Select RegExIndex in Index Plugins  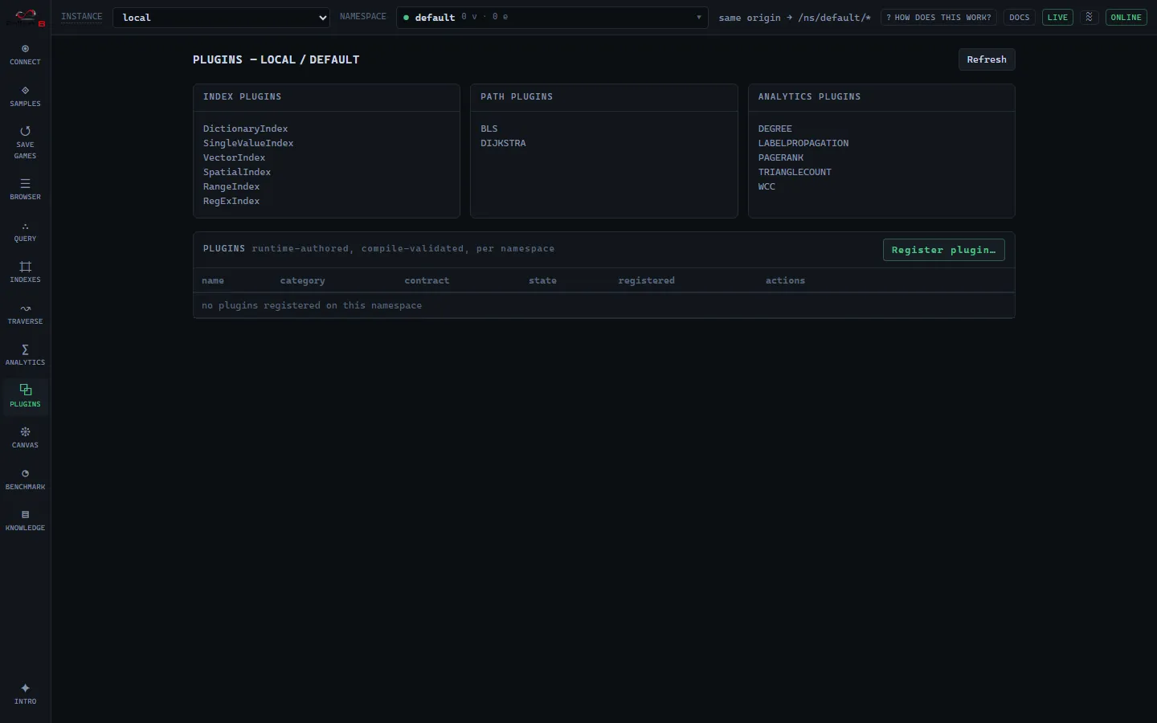tap(231, 201)
